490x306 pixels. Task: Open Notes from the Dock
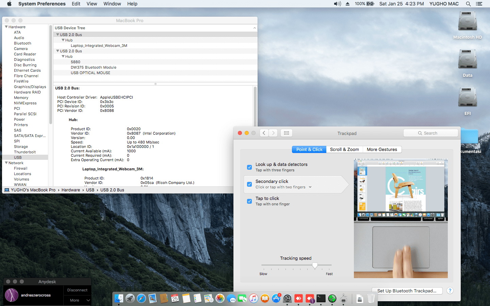tap(186, 299)
